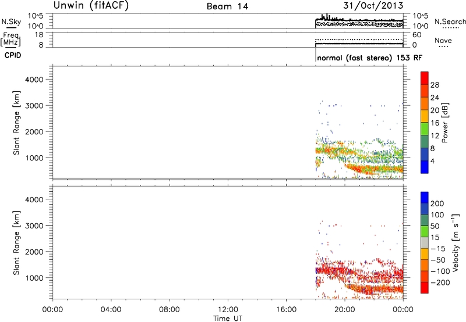This screenshot has width=466, height=322.
Task: Click the '−50' tick on velocity colorbar
Action: tap(438, 260)
